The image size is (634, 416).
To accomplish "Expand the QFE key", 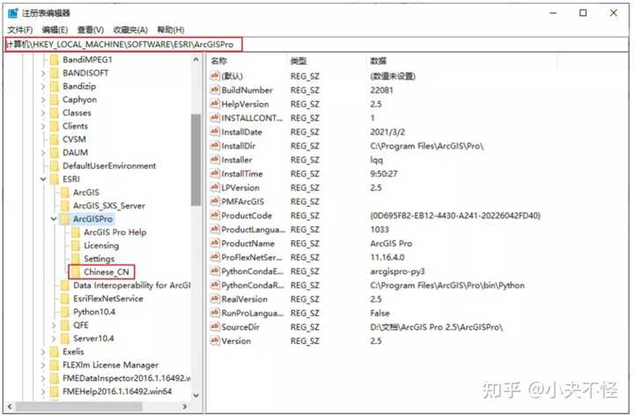I will [54, 325].
